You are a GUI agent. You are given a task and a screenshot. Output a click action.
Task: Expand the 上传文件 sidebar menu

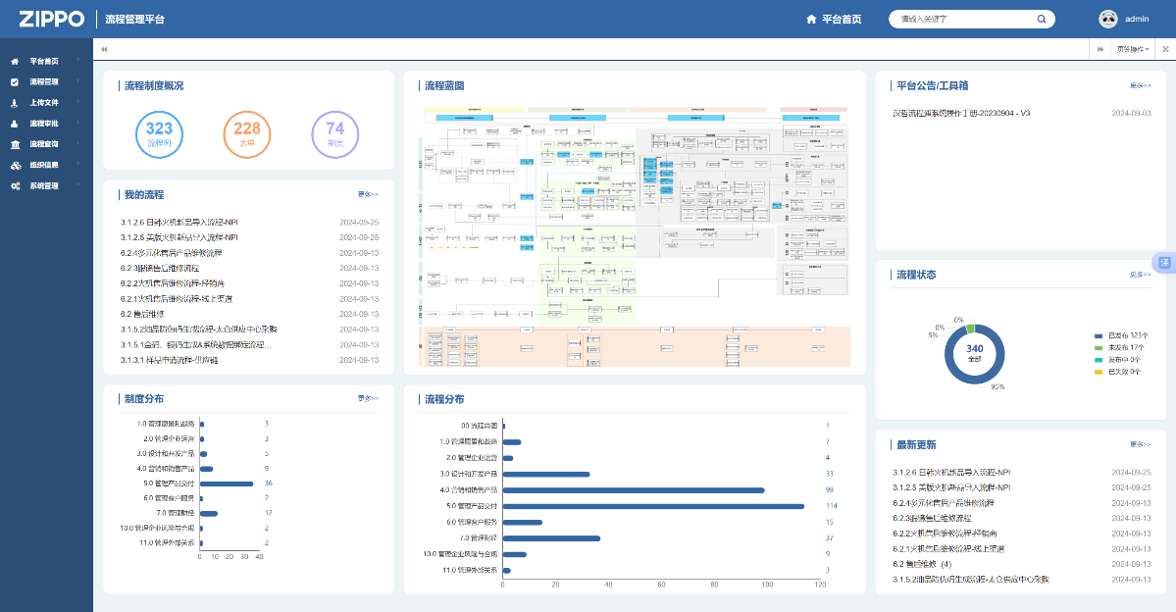point(44,103)
